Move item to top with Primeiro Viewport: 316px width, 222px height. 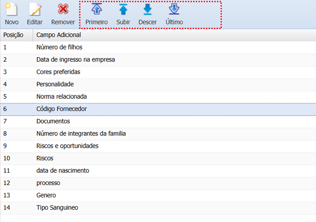pyautogui.click(x=96, y=10)
